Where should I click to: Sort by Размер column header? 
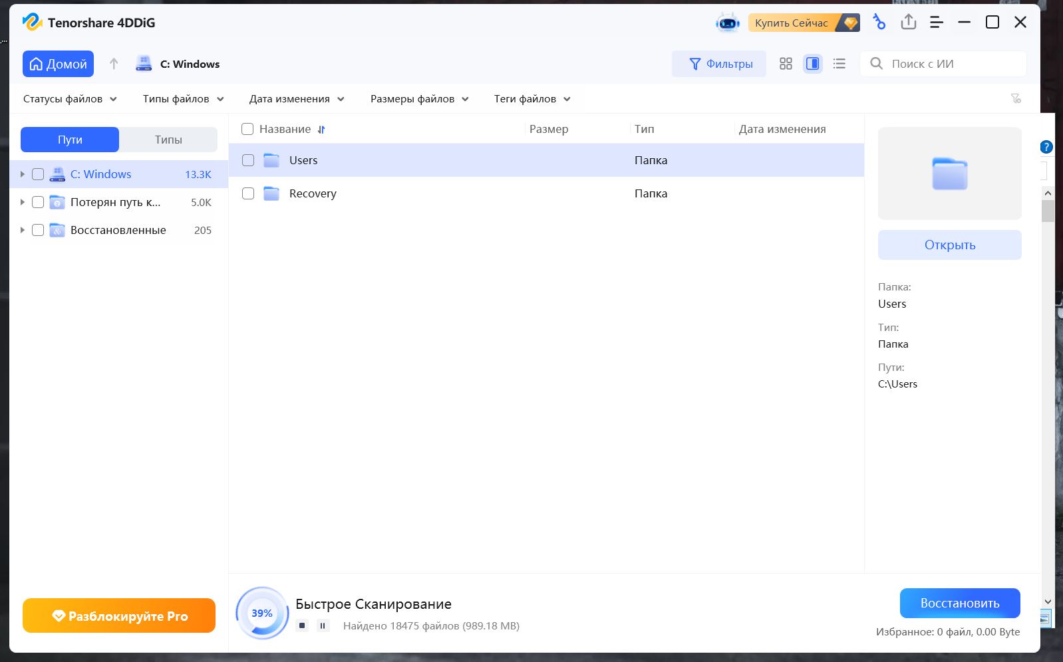549,129
